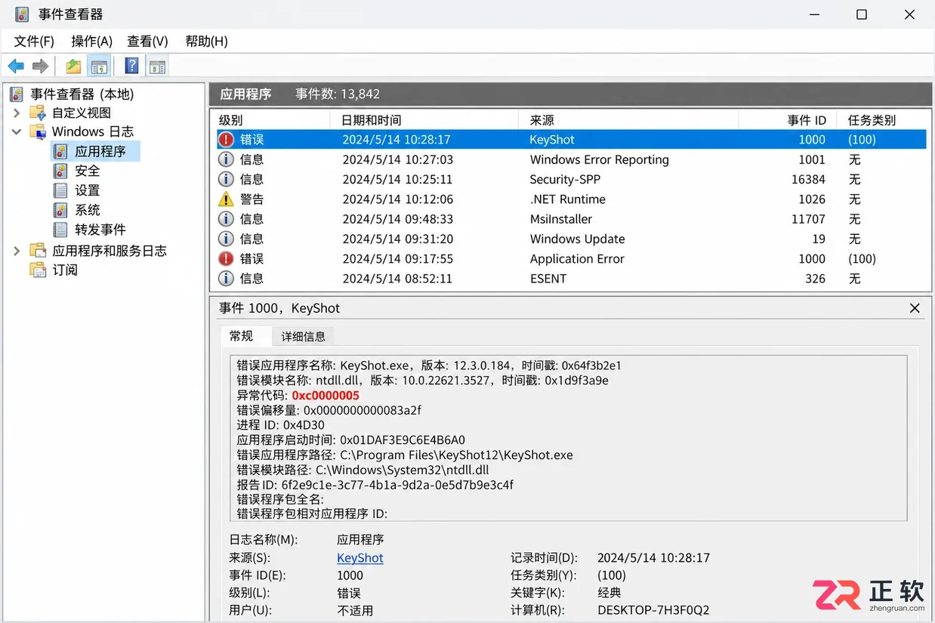The image size is (935, 623).
Task: Click the info icon on Windows Error Reporting row
Action: coord(226,159)
